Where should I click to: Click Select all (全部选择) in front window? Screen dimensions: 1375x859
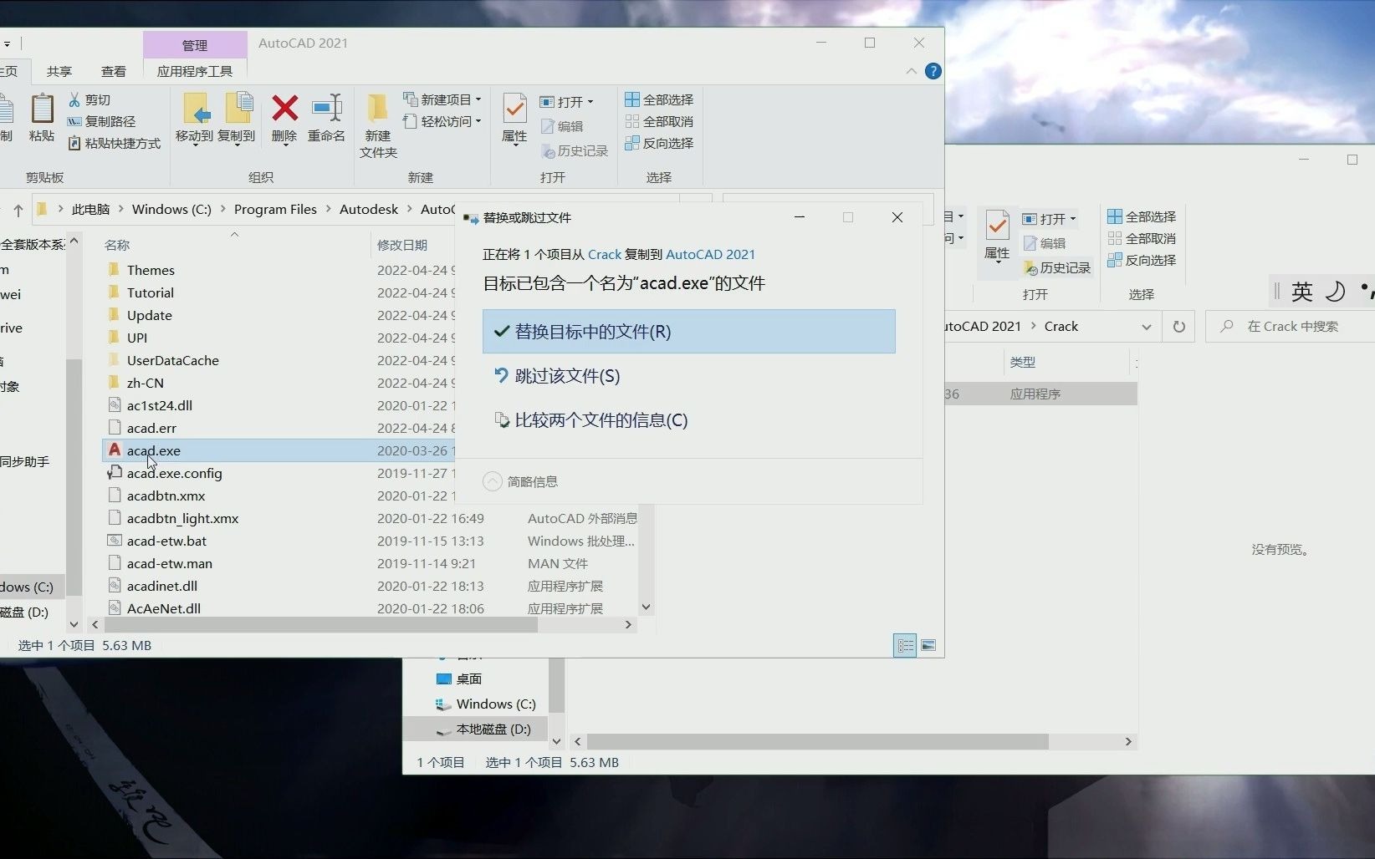tap(659, 99)
